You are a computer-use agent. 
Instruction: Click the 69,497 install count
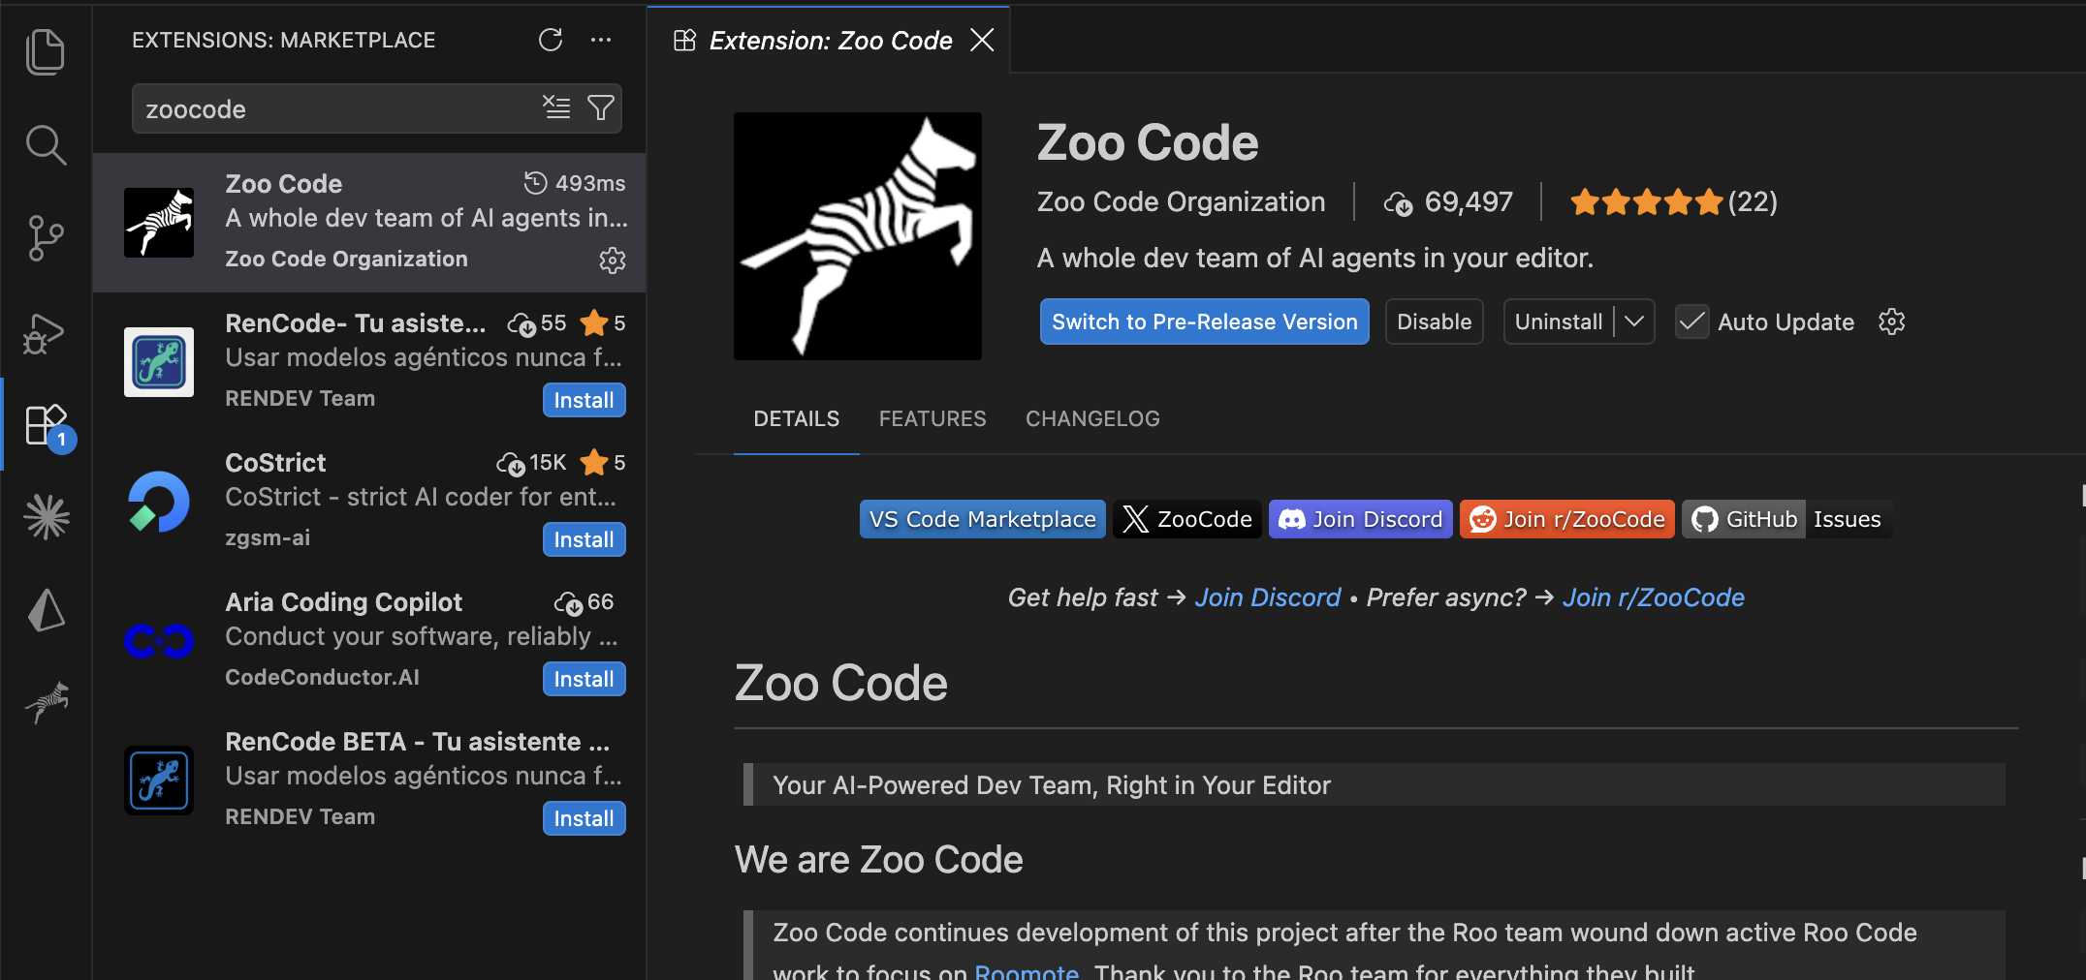point(1449,201)
